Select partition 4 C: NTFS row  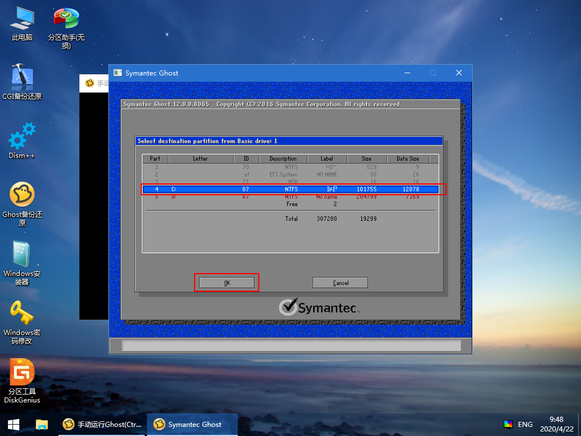(290, 189)
